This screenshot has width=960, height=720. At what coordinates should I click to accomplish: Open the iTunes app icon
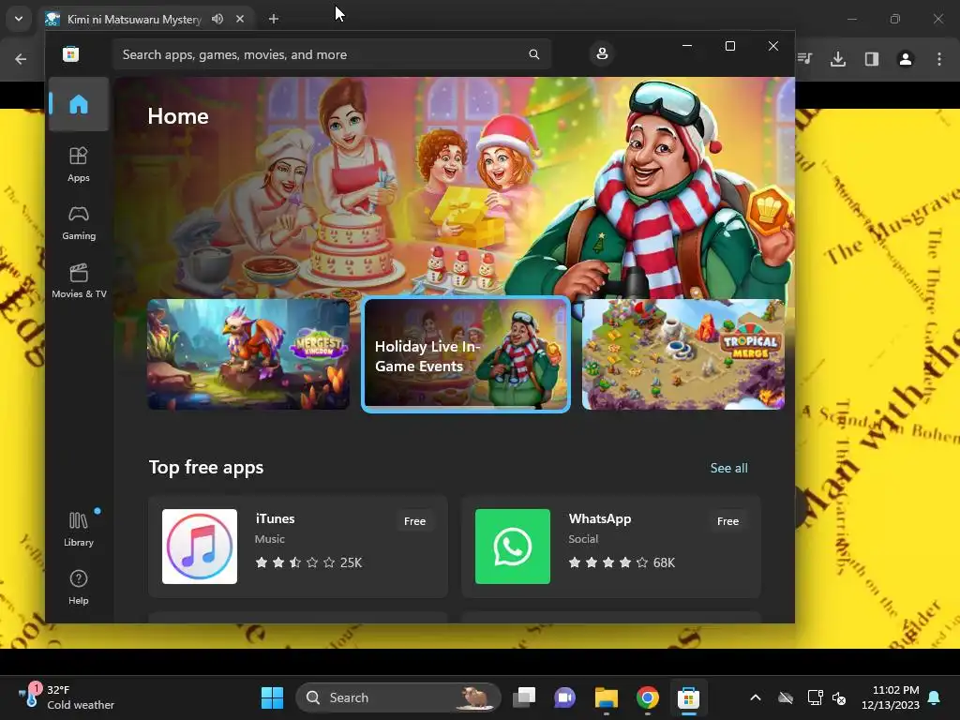point(200,547)
